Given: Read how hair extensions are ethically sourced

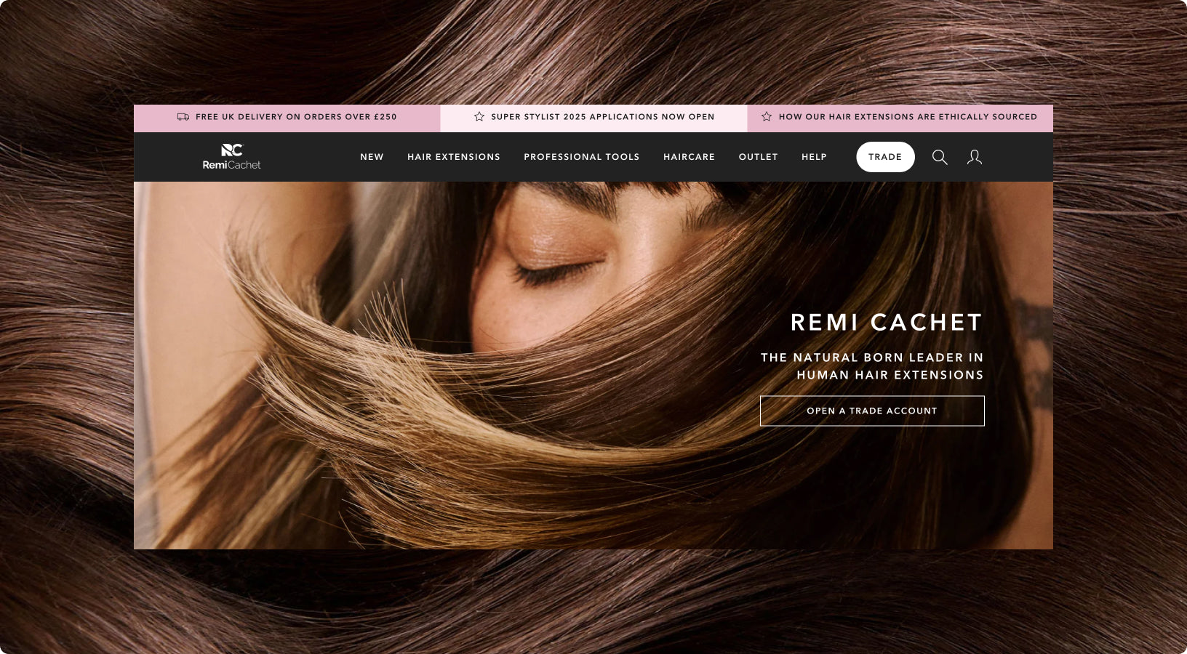Looking at the screenshot, I should coord(908,117).
